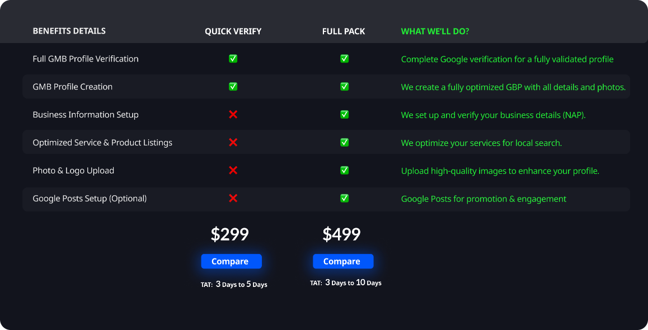Click red X in Photo & Logo Upload row
The image size is (648, 330).
[233, 170]
